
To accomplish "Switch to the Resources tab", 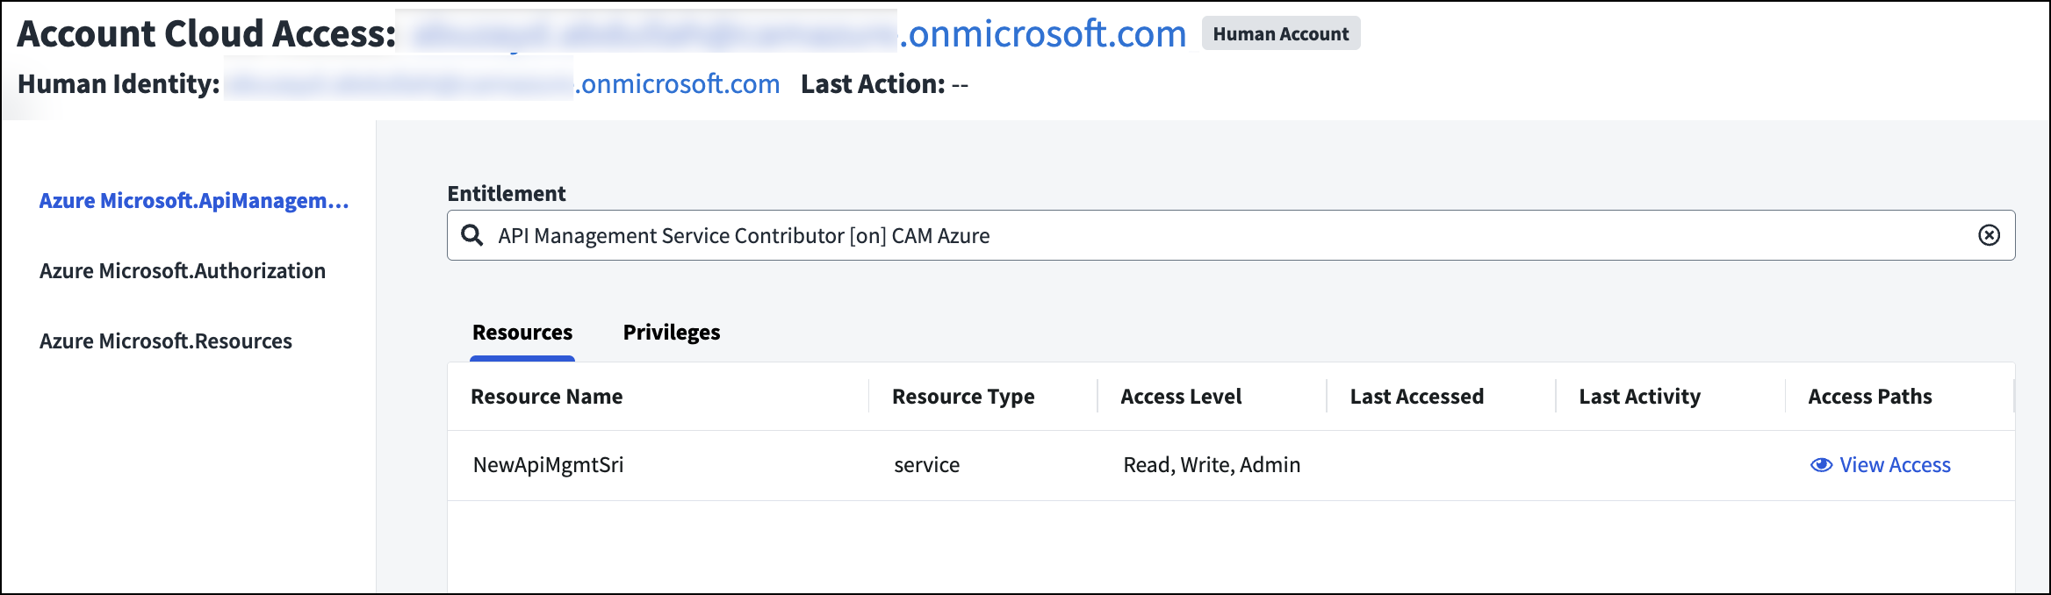I will (522, 333).
